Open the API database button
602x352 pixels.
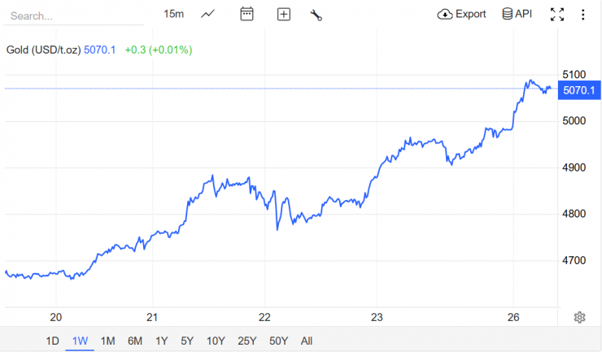(517, 14)
